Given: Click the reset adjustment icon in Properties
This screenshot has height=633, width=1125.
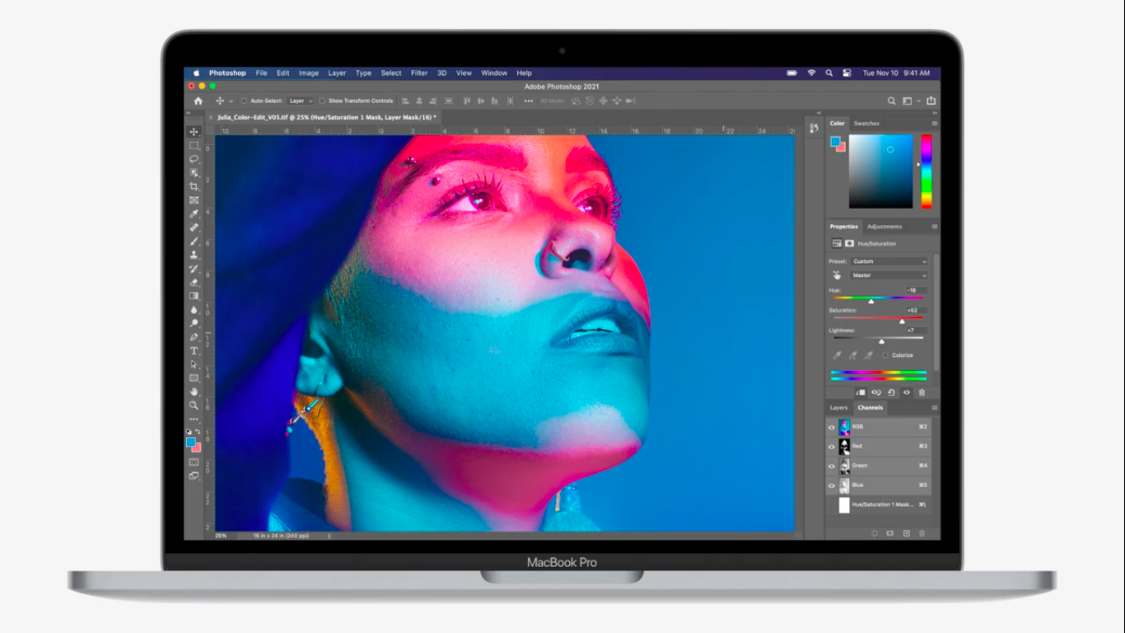Looking at the screenshot, I should (891, 392).
